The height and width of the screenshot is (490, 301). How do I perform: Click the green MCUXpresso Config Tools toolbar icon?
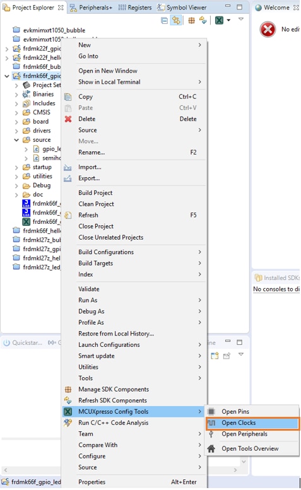point(220,21)
